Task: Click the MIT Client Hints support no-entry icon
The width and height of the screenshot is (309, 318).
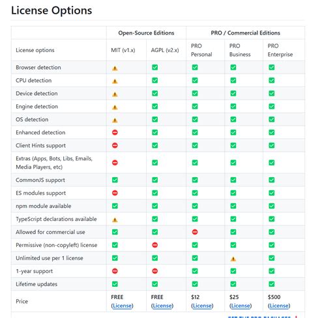Action: tap(115, 145)
